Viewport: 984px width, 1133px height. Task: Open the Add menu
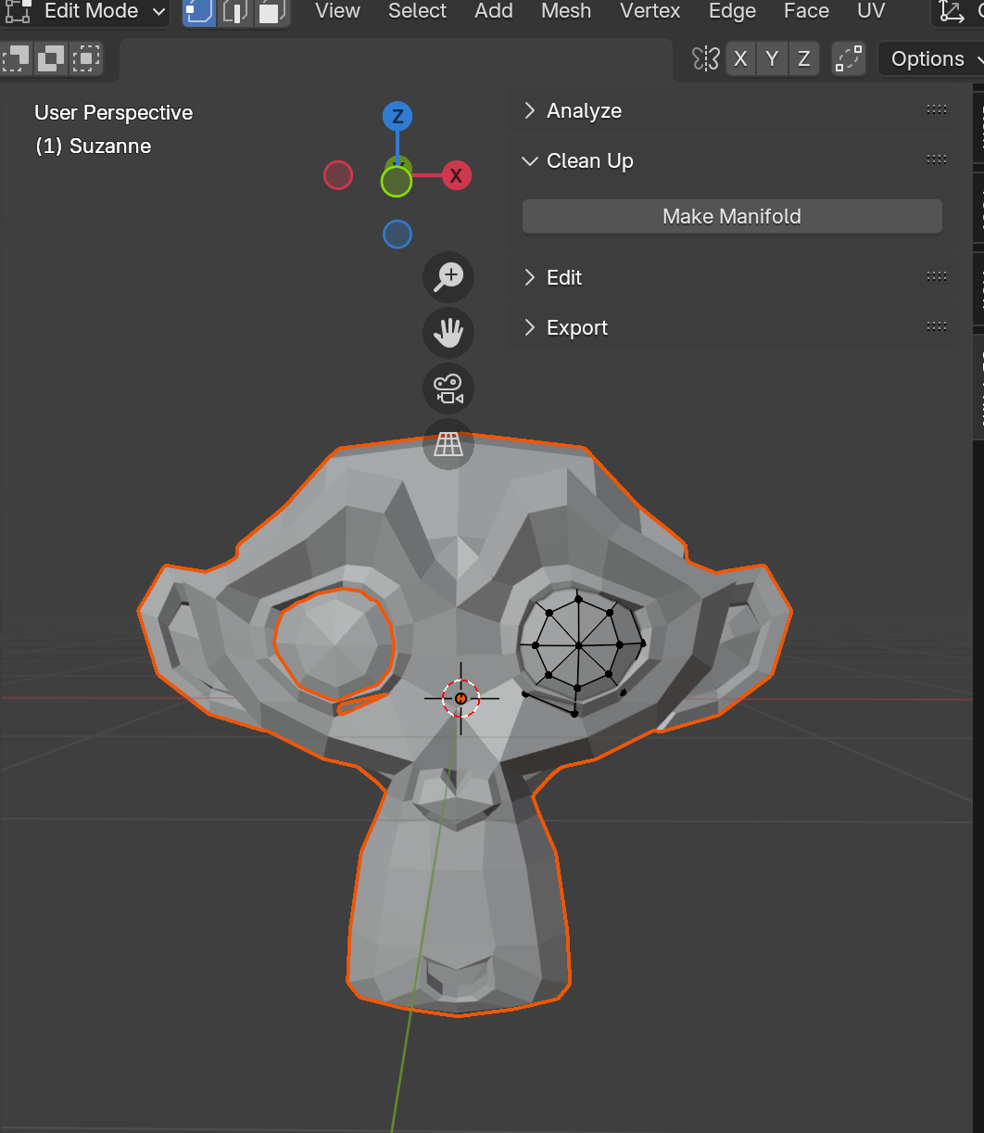click(x=494, y=11)
